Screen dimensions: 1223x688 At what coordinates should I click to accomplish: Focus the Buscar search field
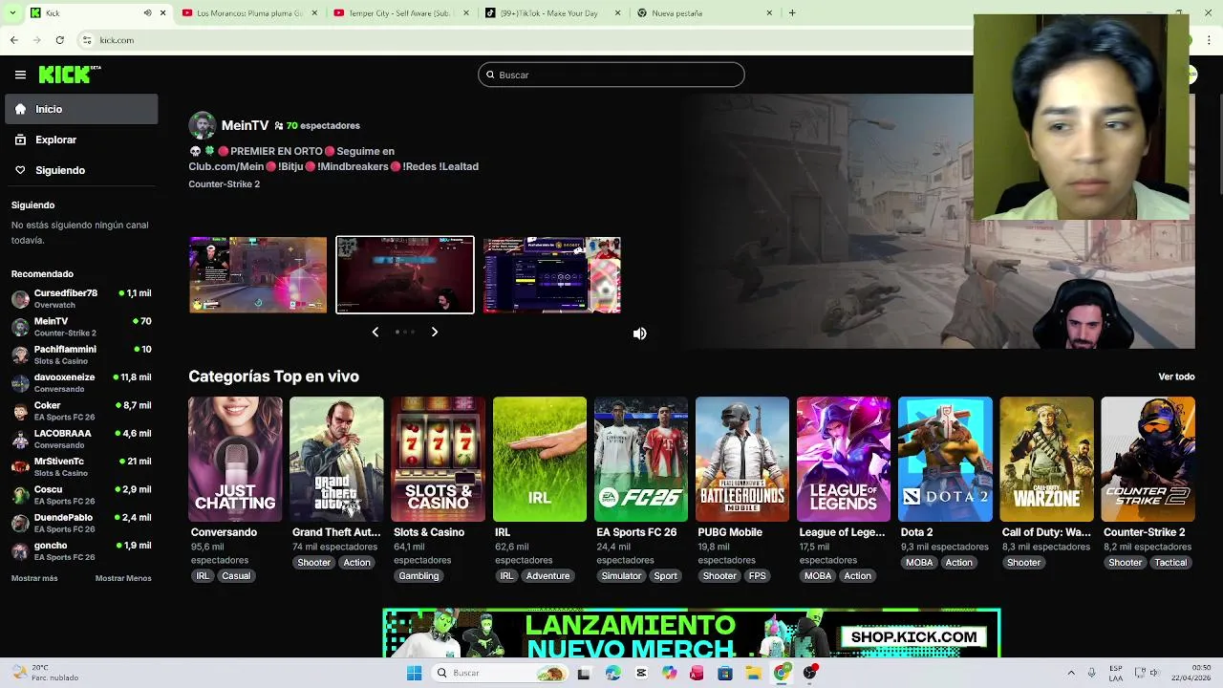[x=611, y=75]
